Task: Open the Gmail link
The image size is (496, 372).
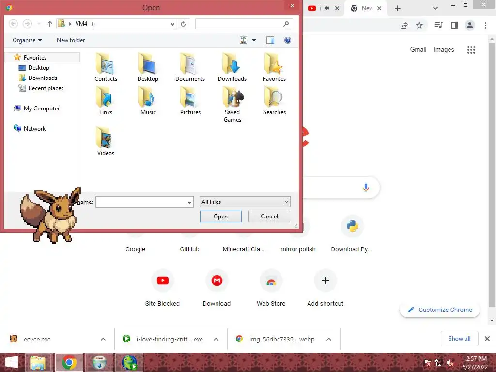Action: coord(418,50)
